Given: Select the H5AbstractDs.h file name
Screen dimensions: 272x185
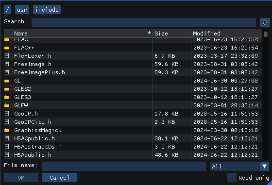Looking at the screenshot, I should point(38,147).
